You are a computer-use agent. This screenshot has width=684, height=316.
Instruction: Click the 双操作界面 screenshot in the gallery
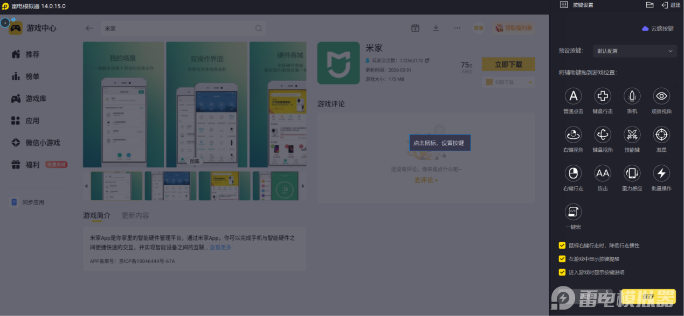point(207,104)
